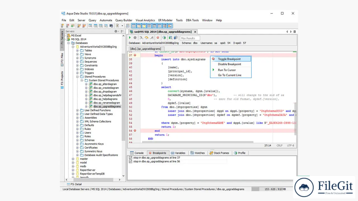Click the code editor horizontal scrollbar
The height and width of the screenshot is (201, 358).
click(x=197, y=142)
